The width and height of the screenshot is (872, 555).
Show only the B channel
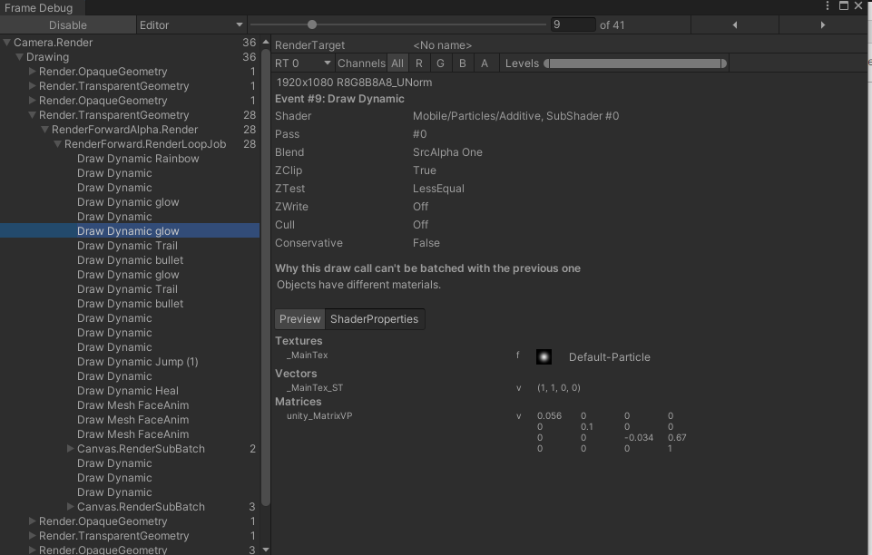pyautogui.click(x=462, y=63)
